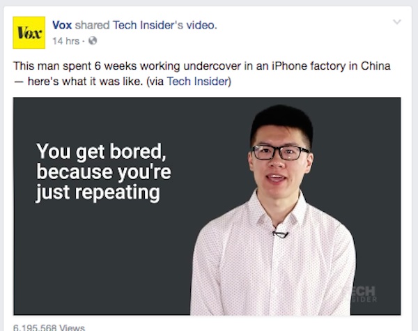Open Tech Insider's page from post header
The image size is (418, 331).
click(x=148, y=25)
